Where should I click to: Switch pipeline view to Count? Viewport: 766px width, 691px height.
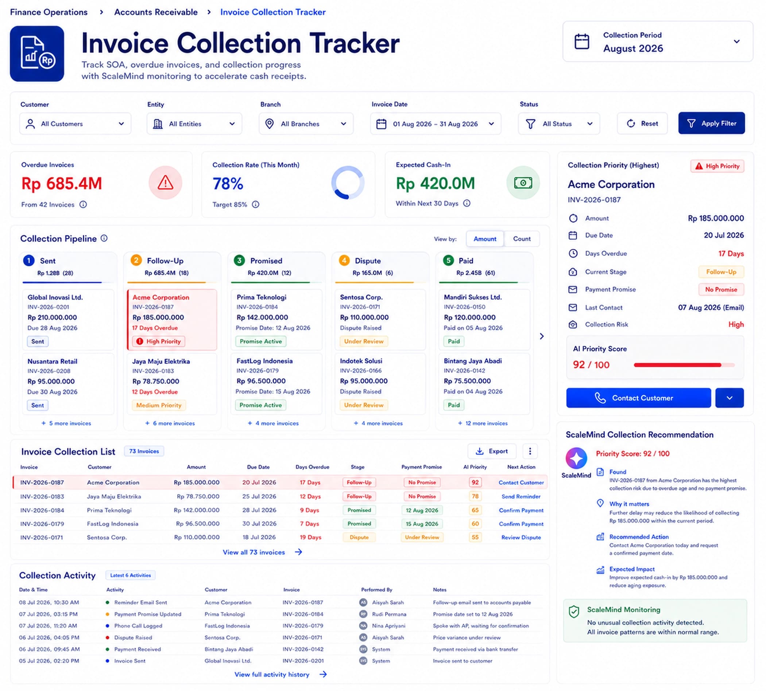tap(522, 239)
